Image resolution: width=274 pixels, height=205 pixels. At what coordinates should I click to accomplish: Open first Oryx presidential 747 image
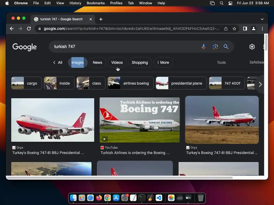point(53,120)
